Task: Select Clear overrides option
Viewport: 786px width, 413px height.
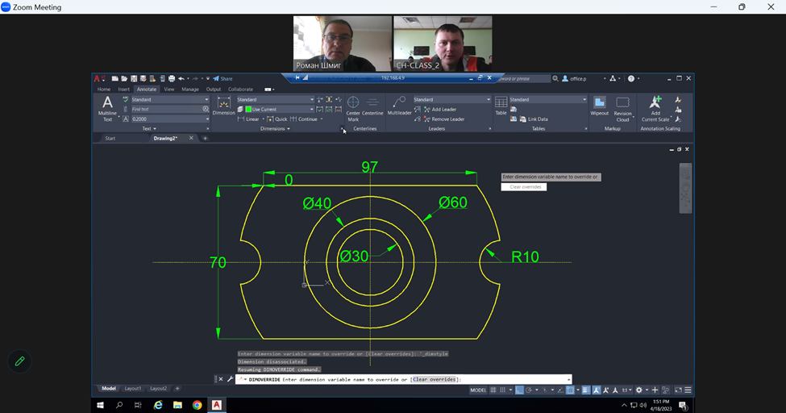Action: 524,186
